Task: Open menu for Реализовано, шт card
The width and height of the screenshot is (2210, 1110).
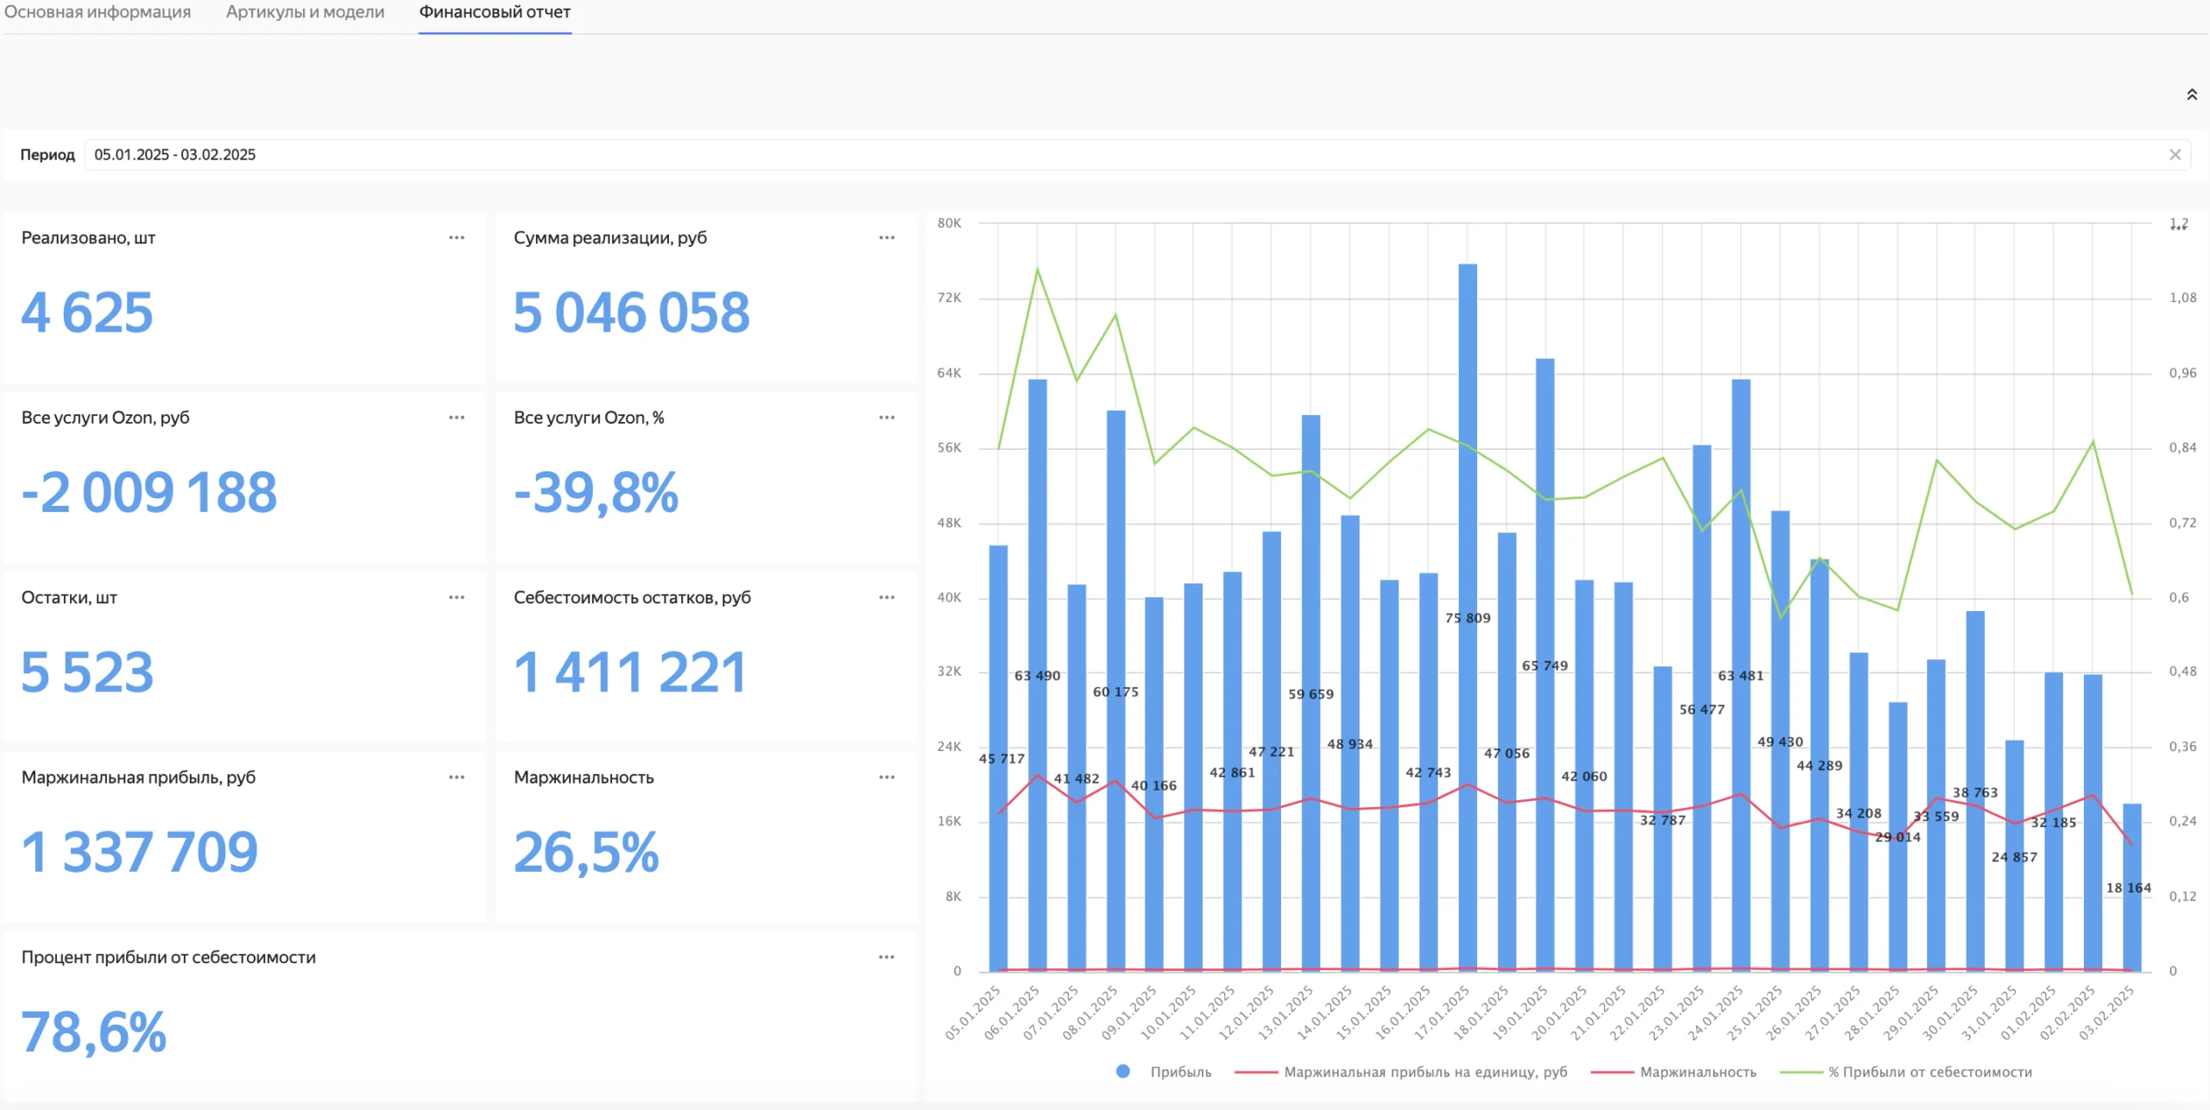Action: pyautogui.click(x=457, y=237)
